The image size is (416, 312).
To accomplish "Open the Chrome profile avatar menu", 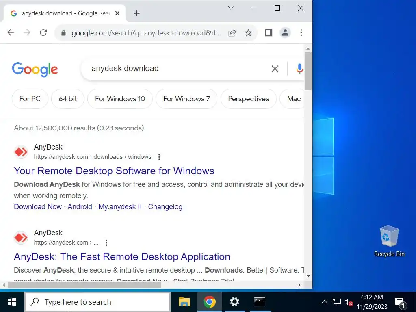I will [285, 32].
